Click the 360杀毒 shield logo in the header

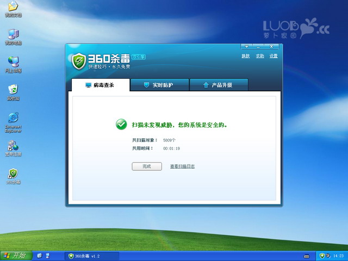79,61
